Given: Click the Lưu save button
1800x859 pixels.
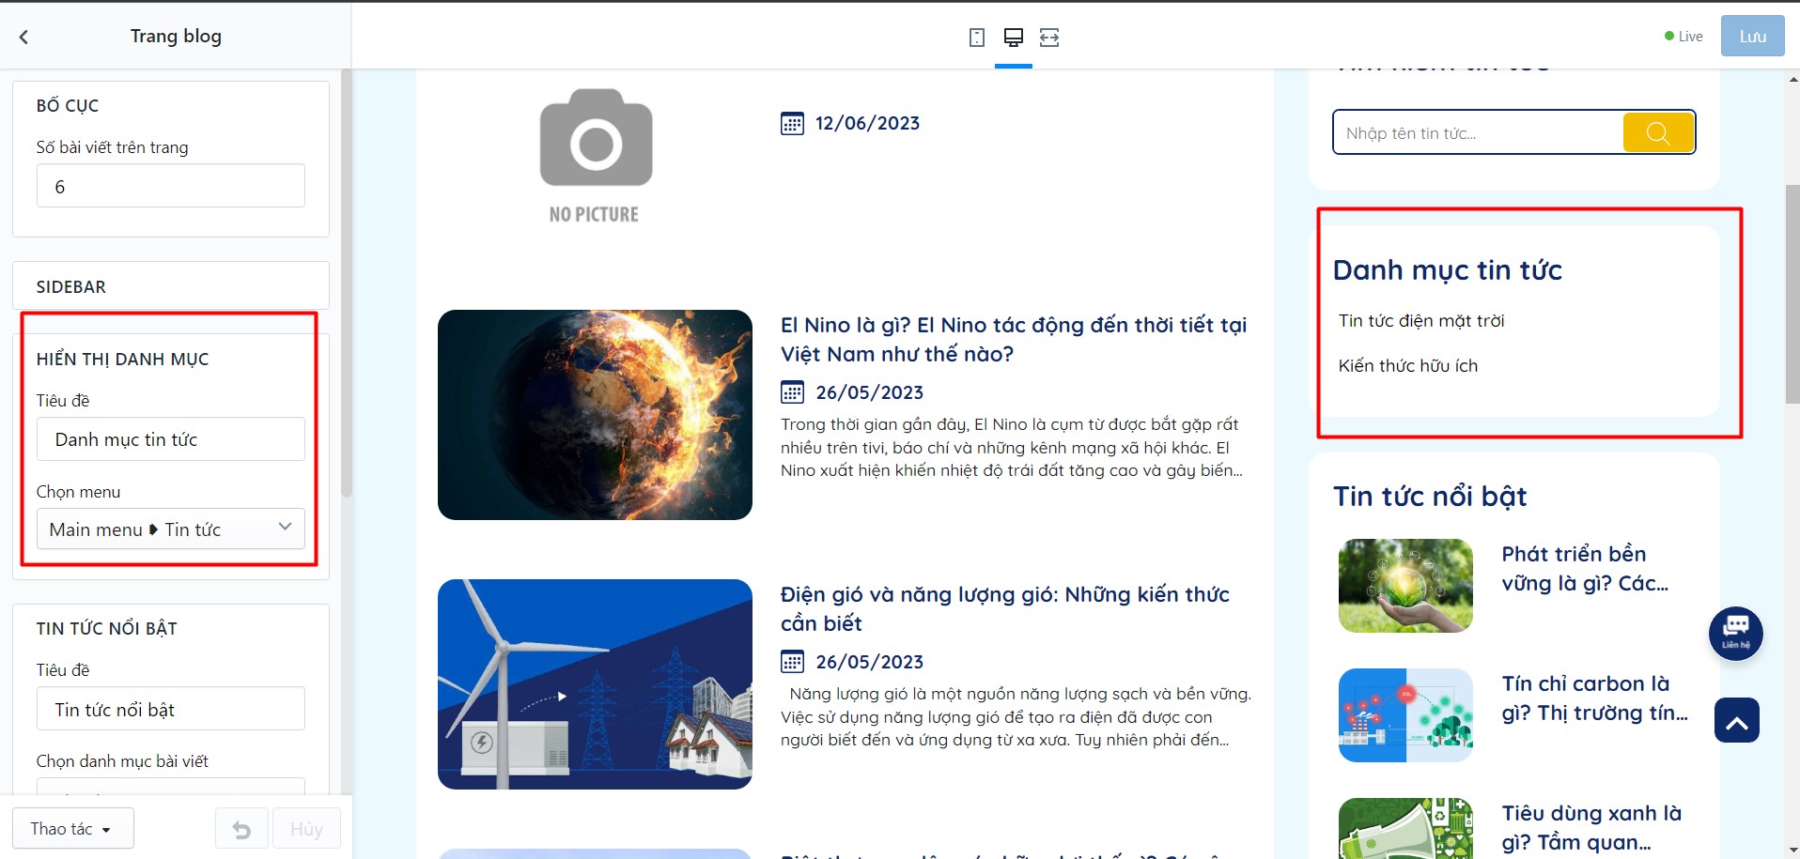Looking at the screenshot, I should pyautogui.click(x=1752, y=37).
